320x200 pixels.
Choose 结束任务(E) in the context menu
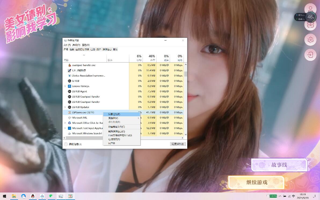121,114
